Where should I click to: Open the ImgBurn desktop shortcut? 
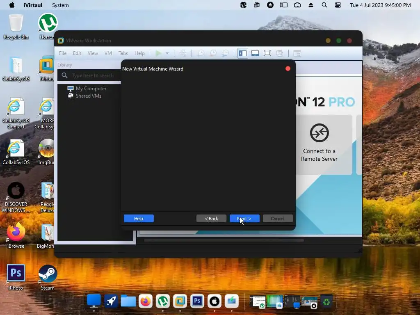(46, 152)
